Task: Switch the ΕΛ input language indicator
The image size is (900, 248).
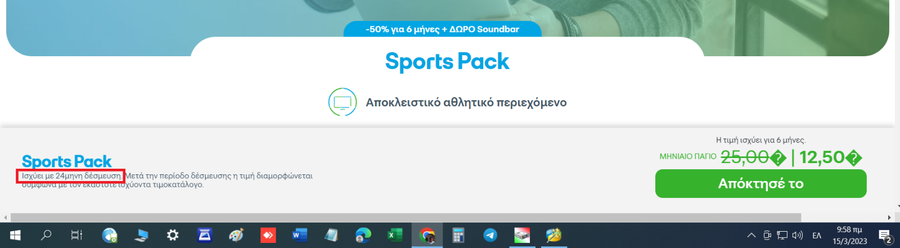Action: pyautogui.click(x=817, y=235)
